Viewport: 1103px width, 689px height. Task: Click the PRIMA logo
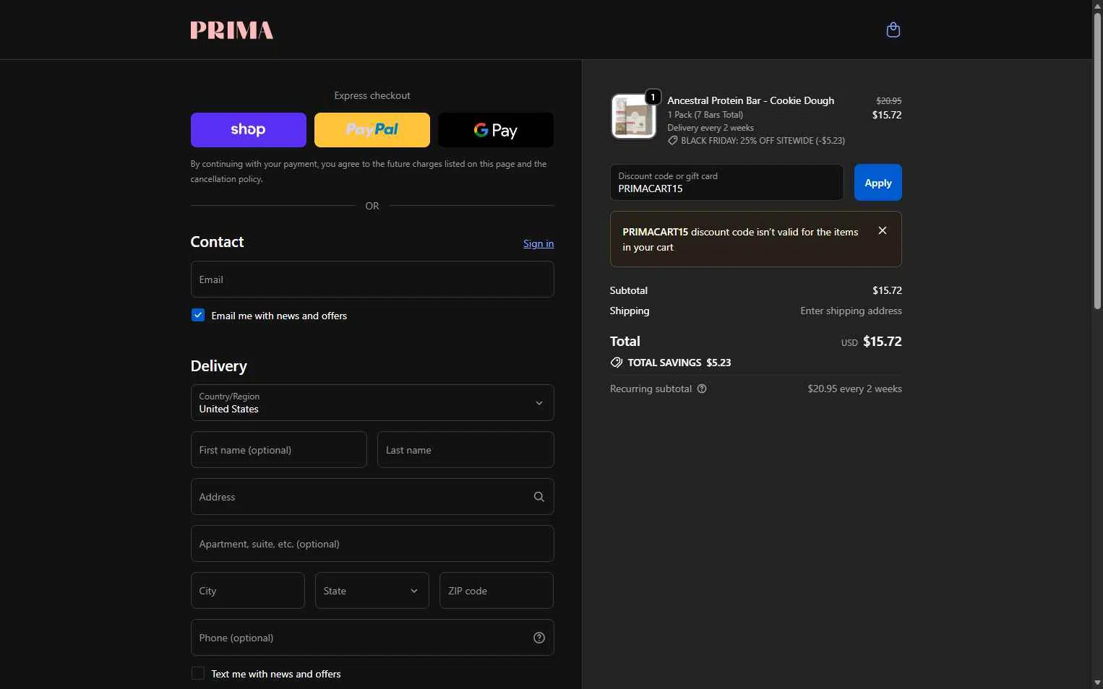(231, 30)
